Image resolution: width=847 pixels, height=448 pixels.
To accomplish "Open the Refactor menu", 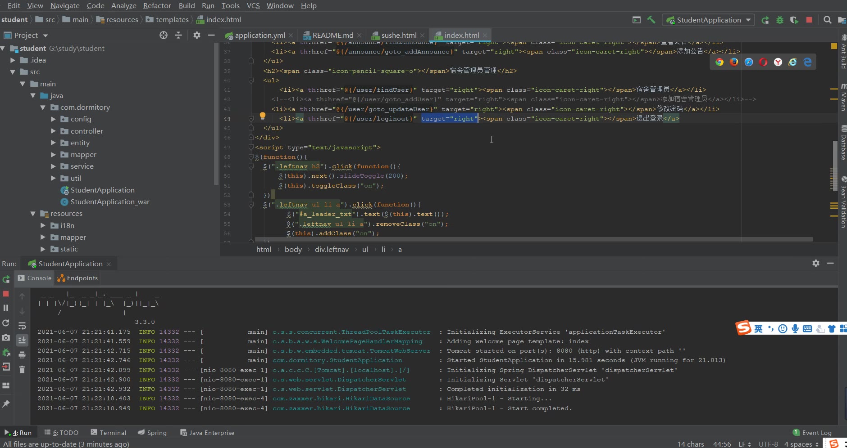I will pos(157,5).
